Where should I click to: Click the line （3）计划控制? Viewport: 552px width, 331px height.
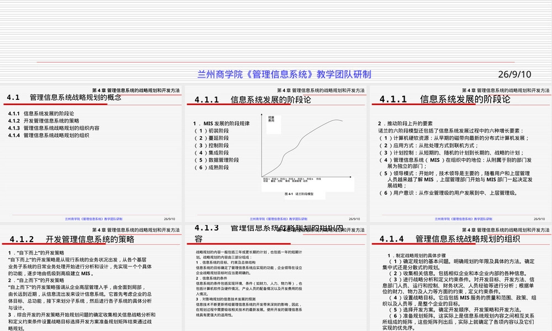pyautogui.click(x=452, y=153)
